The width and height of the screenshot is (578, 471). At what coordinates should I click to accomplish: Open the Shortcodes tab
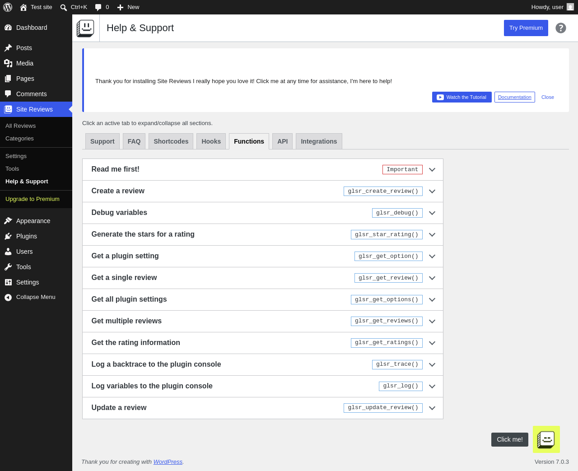click(171, 141)
